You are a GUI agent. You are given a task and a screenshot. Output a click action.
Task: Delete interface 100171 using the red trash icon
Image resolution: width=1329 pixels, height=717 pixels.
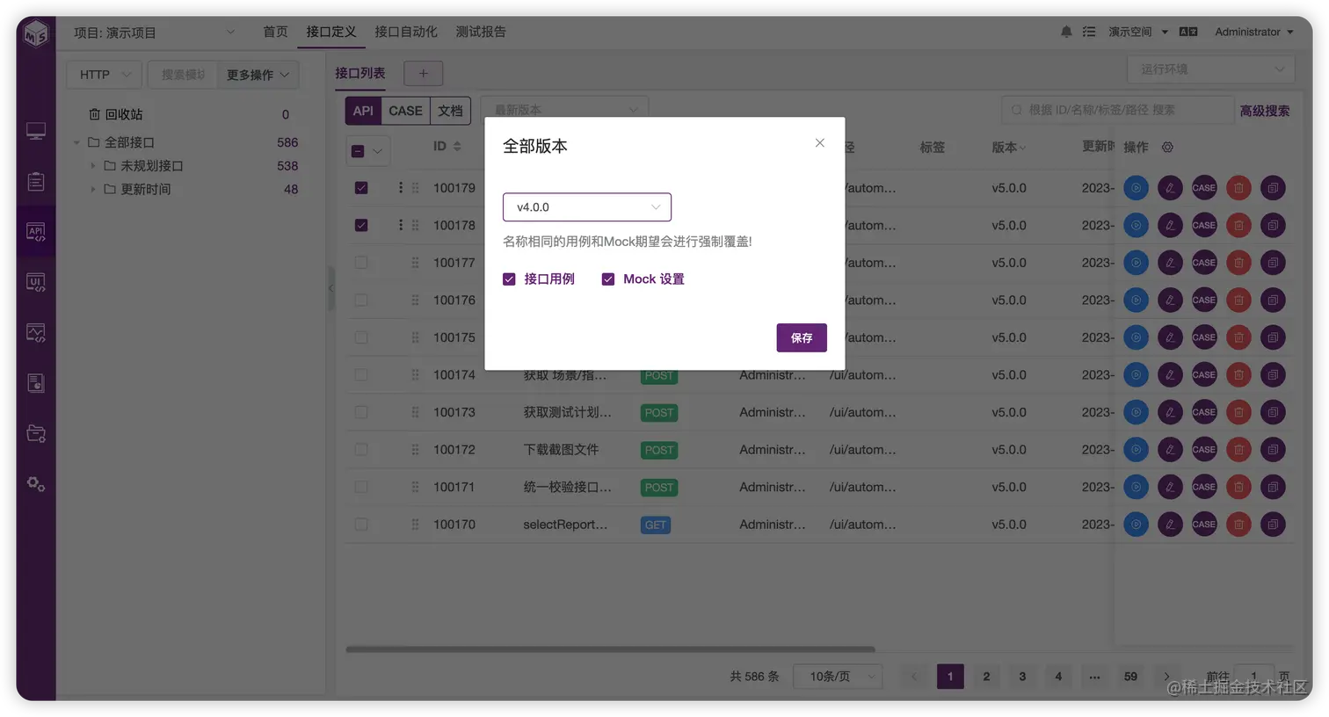(1238, 486)
